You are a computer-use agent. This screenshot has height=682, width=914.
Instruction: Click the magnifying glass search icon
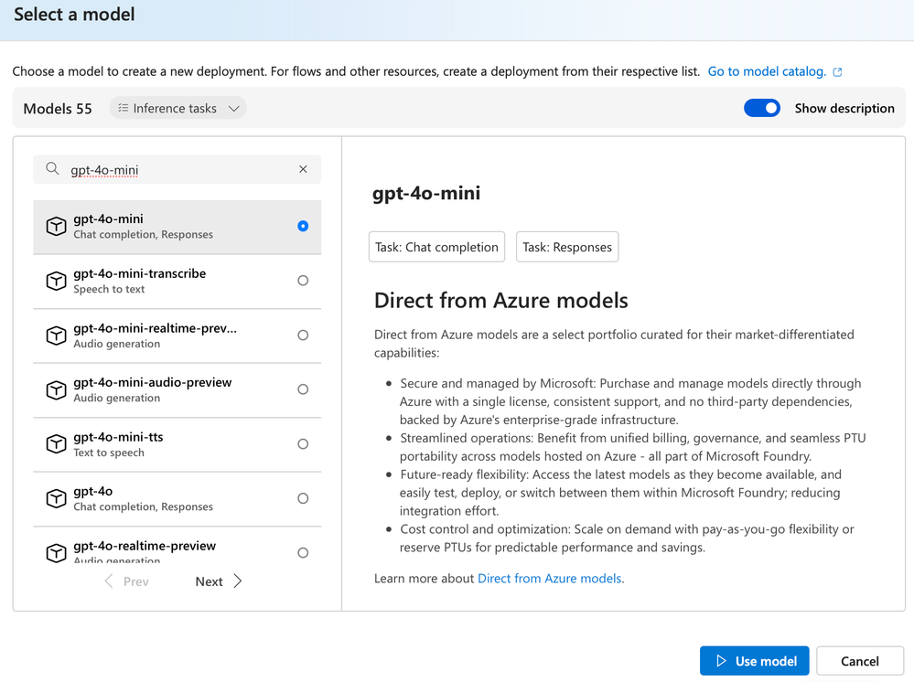(x=52, y=169)
